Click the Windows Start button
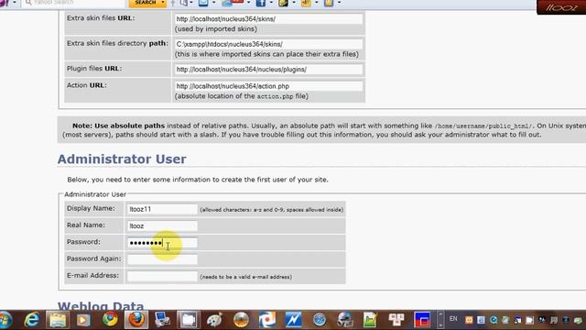The height and width of the screenshot is (330, 586). 5,320
